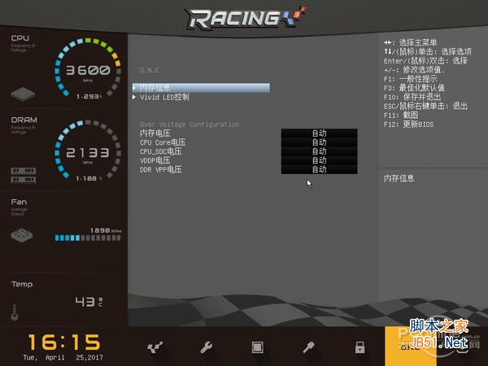This screenshot has height=366, width=488.
Task: Click the DRAM voltage reading 1.188
Action: pyautogui.click(x=88, y=179)
